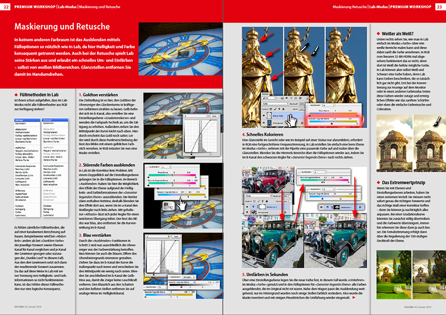Open Ausblenden dropdown set to b above cars
446x315 pixels.
[329, 189]
